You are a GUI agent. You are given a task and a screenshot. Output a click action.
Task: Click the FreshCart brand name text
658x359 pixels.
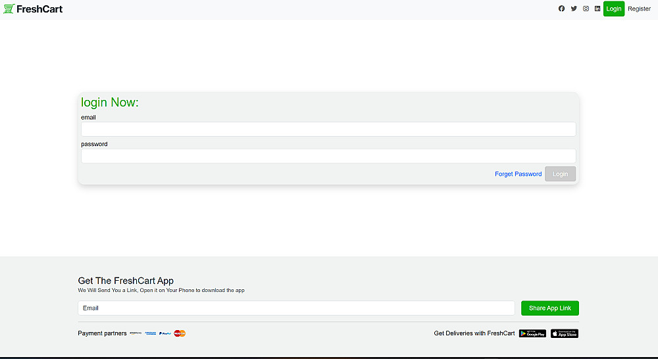click(39, 9)
